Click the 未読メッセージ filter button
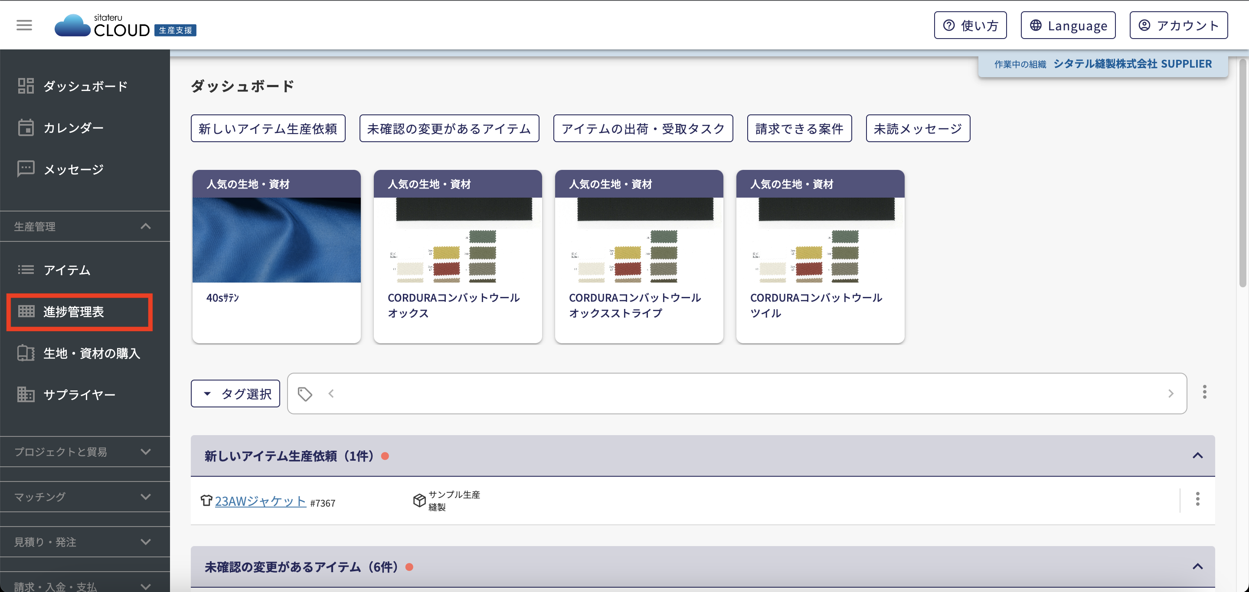Viewport: 1249px width, 592px height. tap(917, 128)
